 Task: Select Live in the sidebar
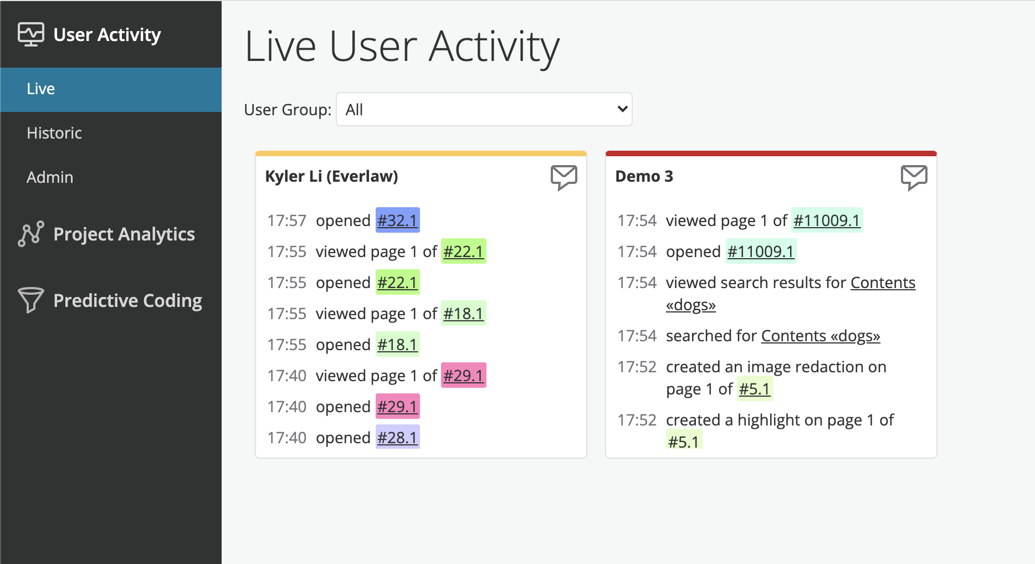click(x=40, y=89)
